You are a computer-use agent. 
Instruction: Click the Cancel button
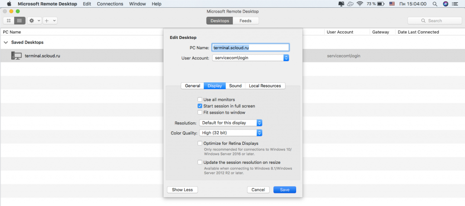pyautogui.click(x=258, y=190)
